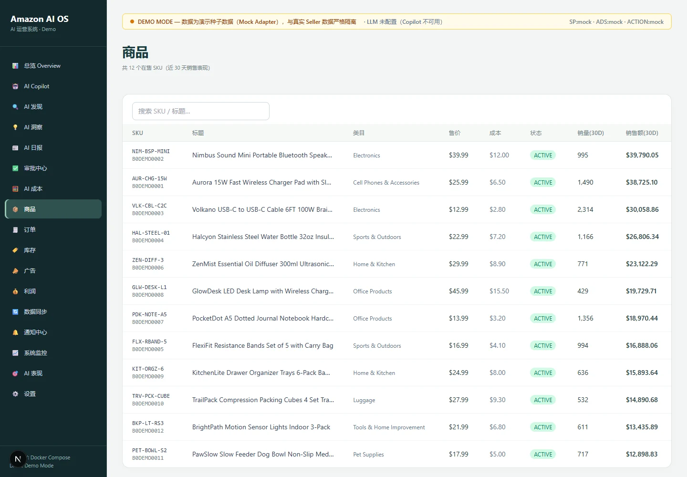Click the AI 成本 icon
Image resolution: width=687 pixels, height=477 pixels.
(x=15, y=189)
